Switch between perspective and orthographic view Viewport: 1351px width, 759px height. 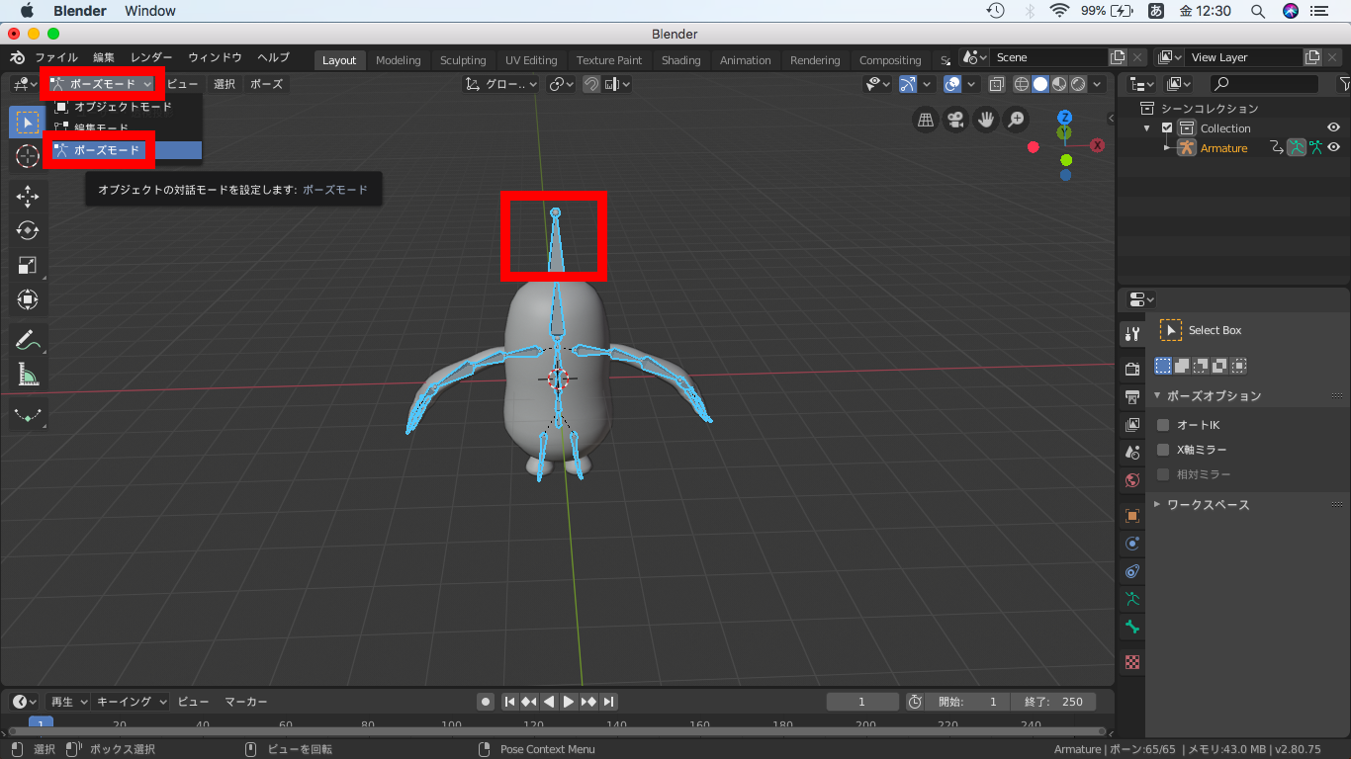click(x=926, y=120)
